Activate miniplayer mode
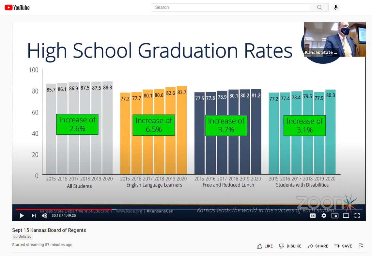Viewport: 372px width, 256px height. 335,216
